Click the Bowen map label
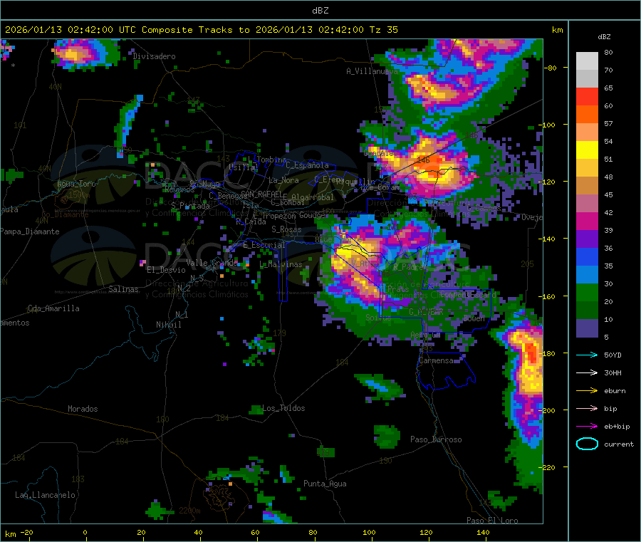Image resolution: width=641 pixels, height=542 pixels. [x=474, y=318]
